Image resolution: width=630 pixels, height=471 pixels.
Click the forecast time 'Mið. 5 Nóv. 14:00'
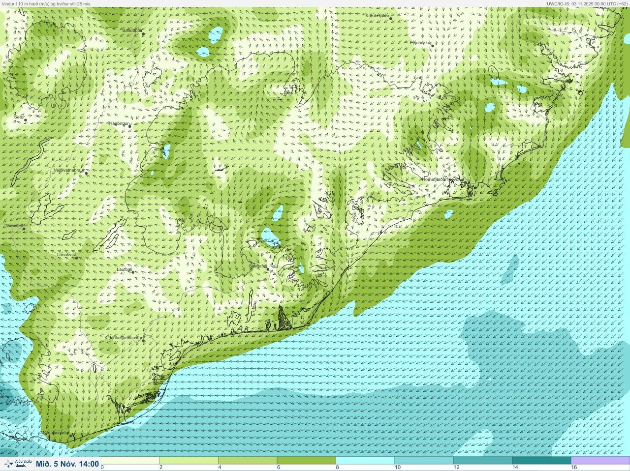67,464
